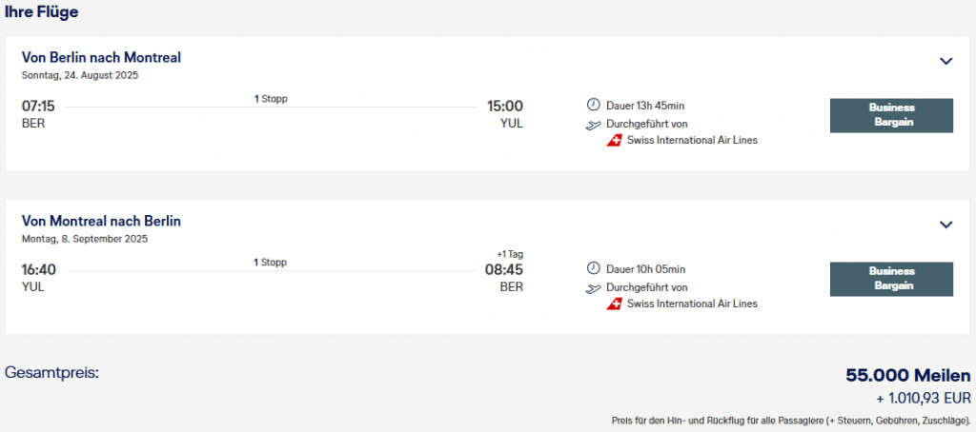976x432 pixels.
Task: Click the clock icon beside Dauer 10h 05min
Action: coord(593,269)
